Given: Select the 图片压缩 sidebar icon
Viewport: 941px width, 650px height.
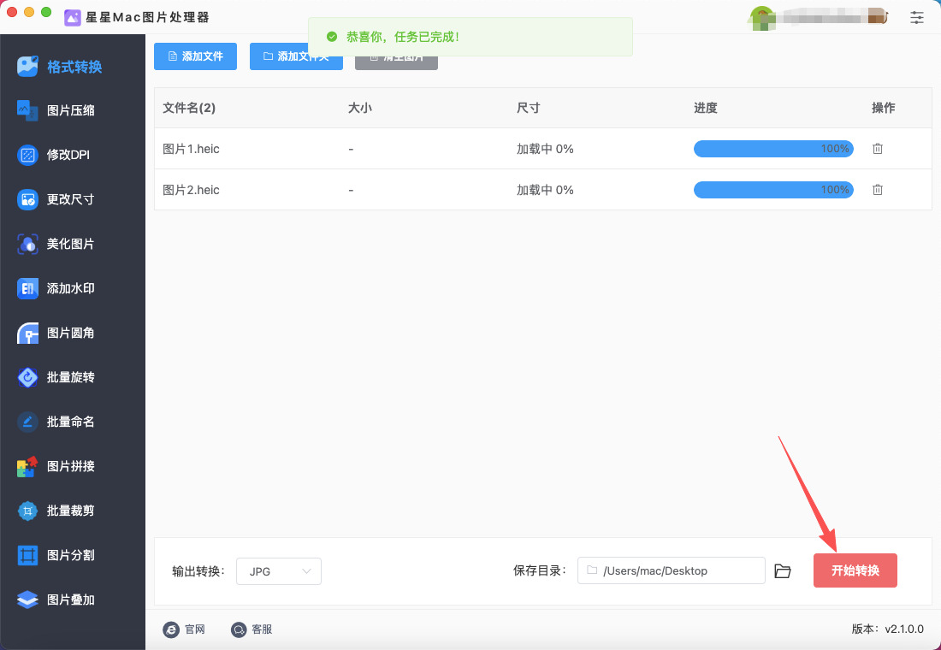Looking at the screenshot, I should [x=27, y=110].
